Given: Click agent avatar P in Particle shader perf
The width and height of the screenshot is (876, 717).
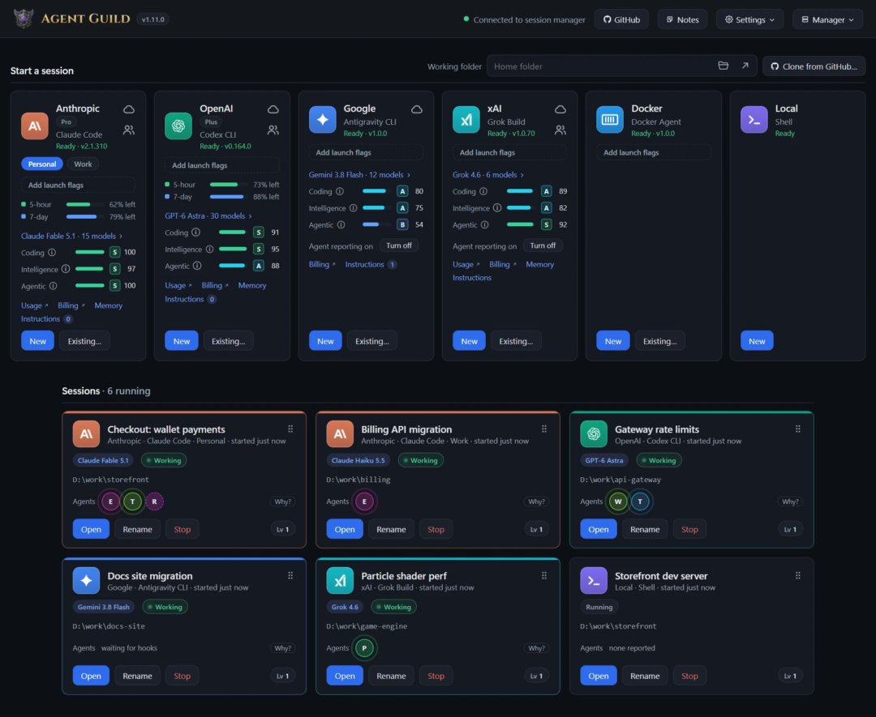Looking at the screenshot, I should 364,648.
